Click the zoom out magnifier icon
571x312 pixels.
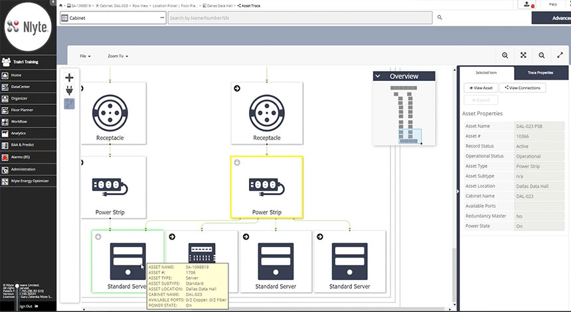542,56
